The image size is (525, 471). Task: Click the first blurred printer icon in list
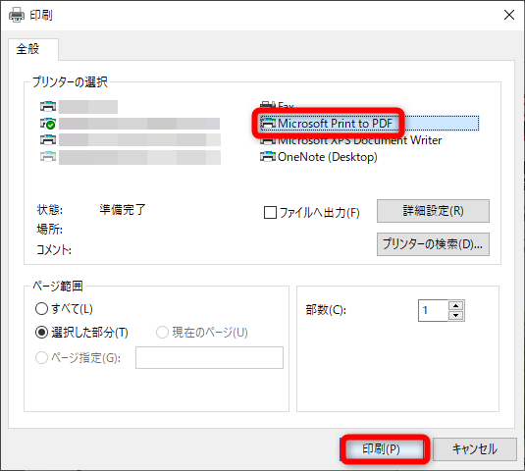point(48,106)
